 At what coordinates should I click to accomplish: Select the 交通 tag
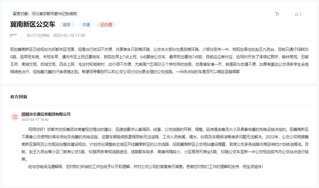click(86, 25)
